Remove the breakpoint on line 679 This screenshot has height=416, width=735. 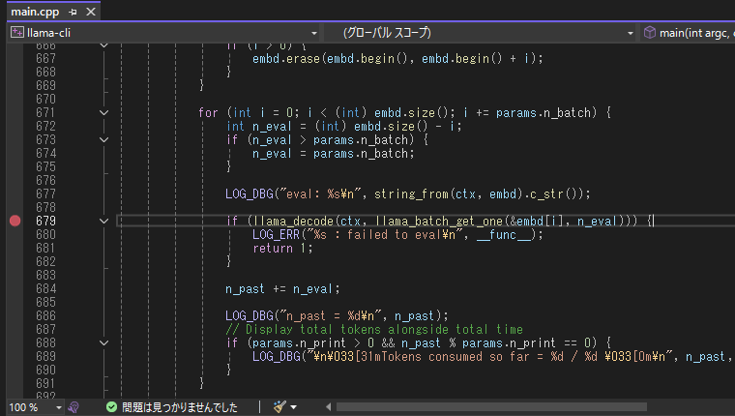coord(15,221)
